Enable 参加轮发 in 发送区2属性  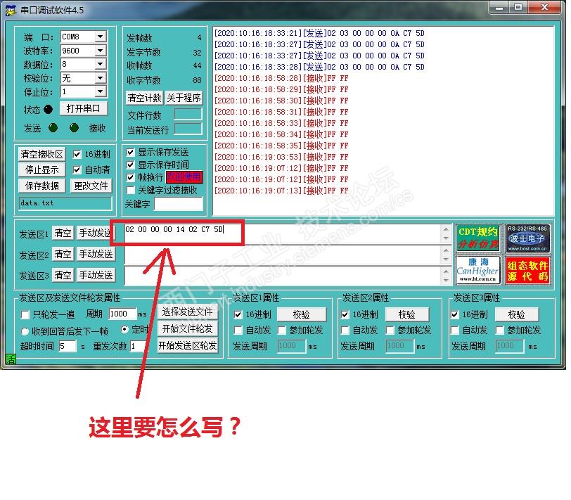point(390,331)
